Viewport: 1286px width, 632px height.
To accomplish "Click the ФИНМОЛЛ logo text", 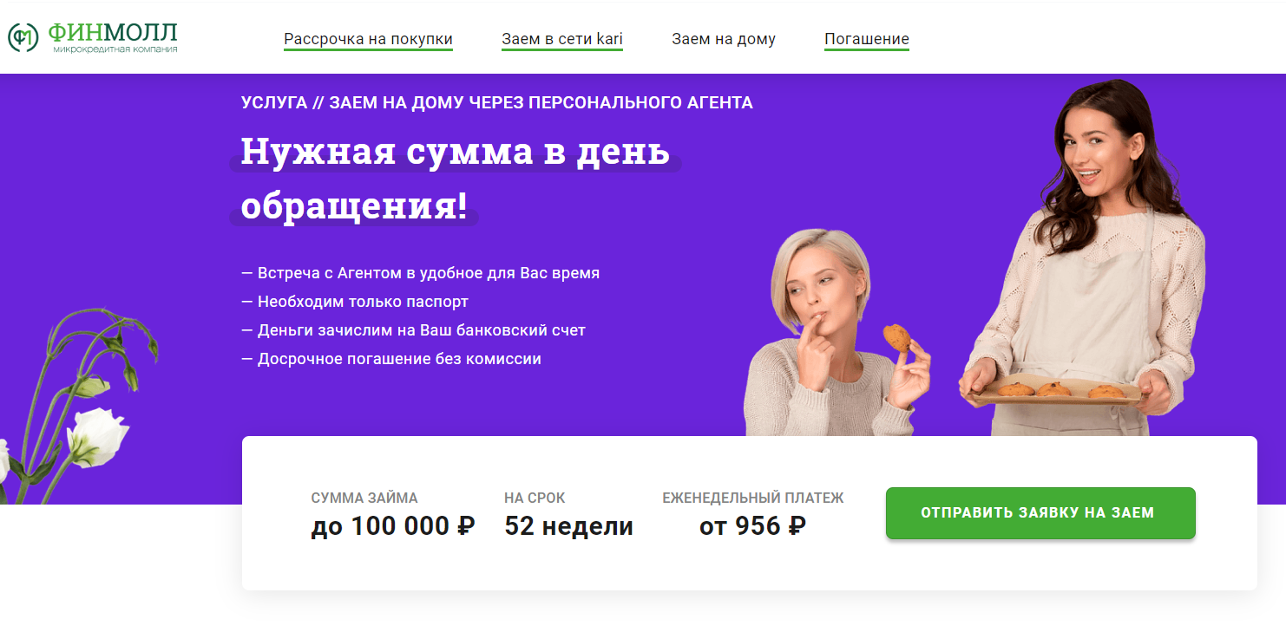I will click(113, 33).
